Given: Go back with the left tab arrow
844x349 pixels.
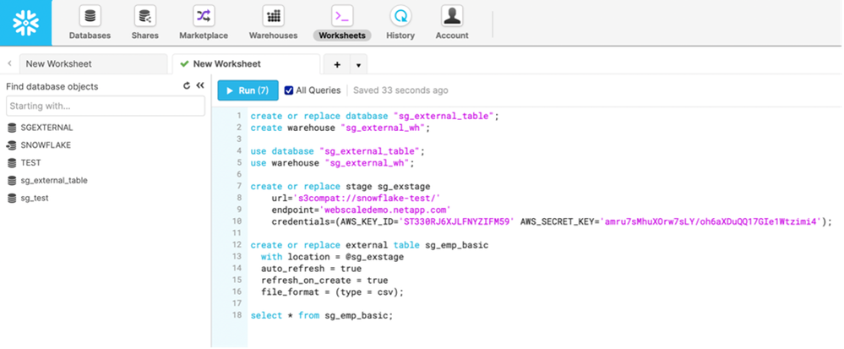Looking at the screenshot, I should (x=9, y=63).
